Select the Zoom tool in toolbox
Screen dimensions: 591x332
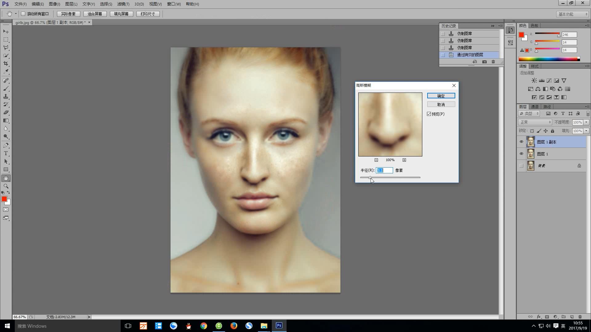[6, 186]
